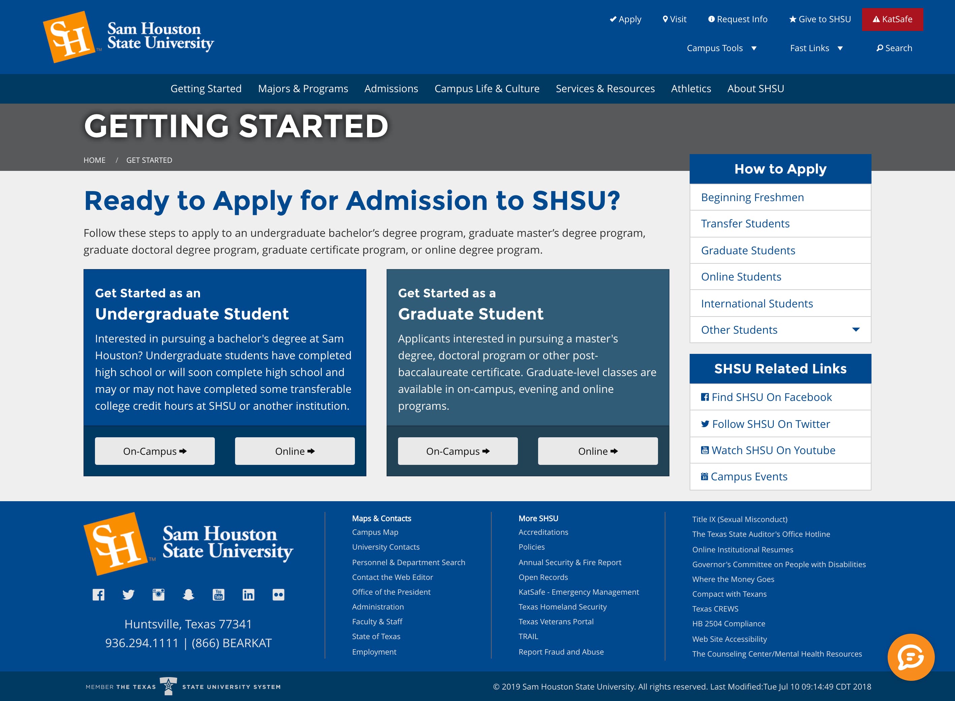Open Campus Events link
Screen dimensions: 955x701
pyautogui.click(x=780, y=477)
